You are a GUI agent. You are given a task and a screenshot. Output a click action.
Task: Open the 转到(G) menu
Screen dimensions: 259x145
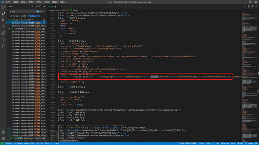click(39, 2)
